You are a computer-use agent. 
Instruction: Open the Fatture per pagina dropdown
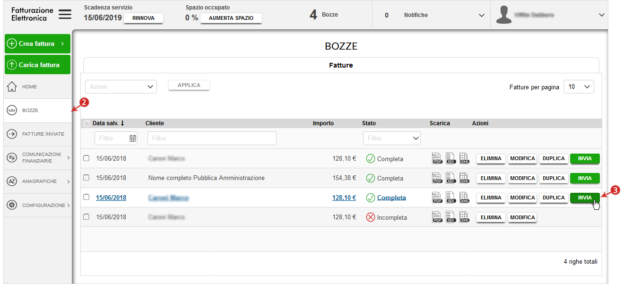pyautogui.click(x=579, y=87)
